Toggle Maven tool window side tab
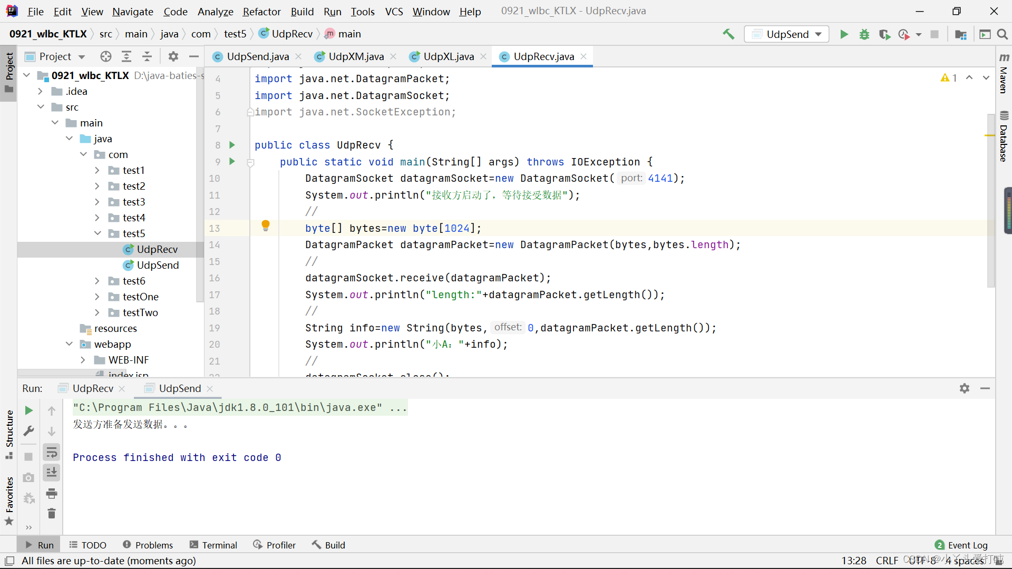Image resolution: width=1012 pixels, height=569 pixels. click(x=1004, y=73)
